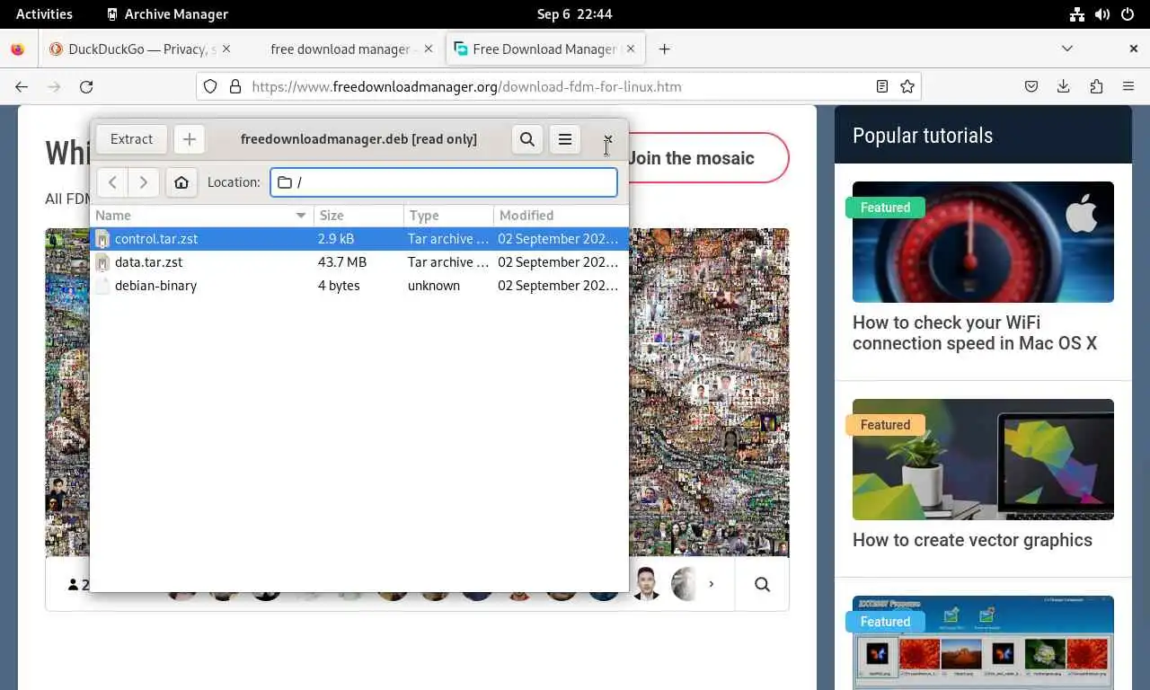
Task: Focus the Location path field
Action: (x=444, y=182)
